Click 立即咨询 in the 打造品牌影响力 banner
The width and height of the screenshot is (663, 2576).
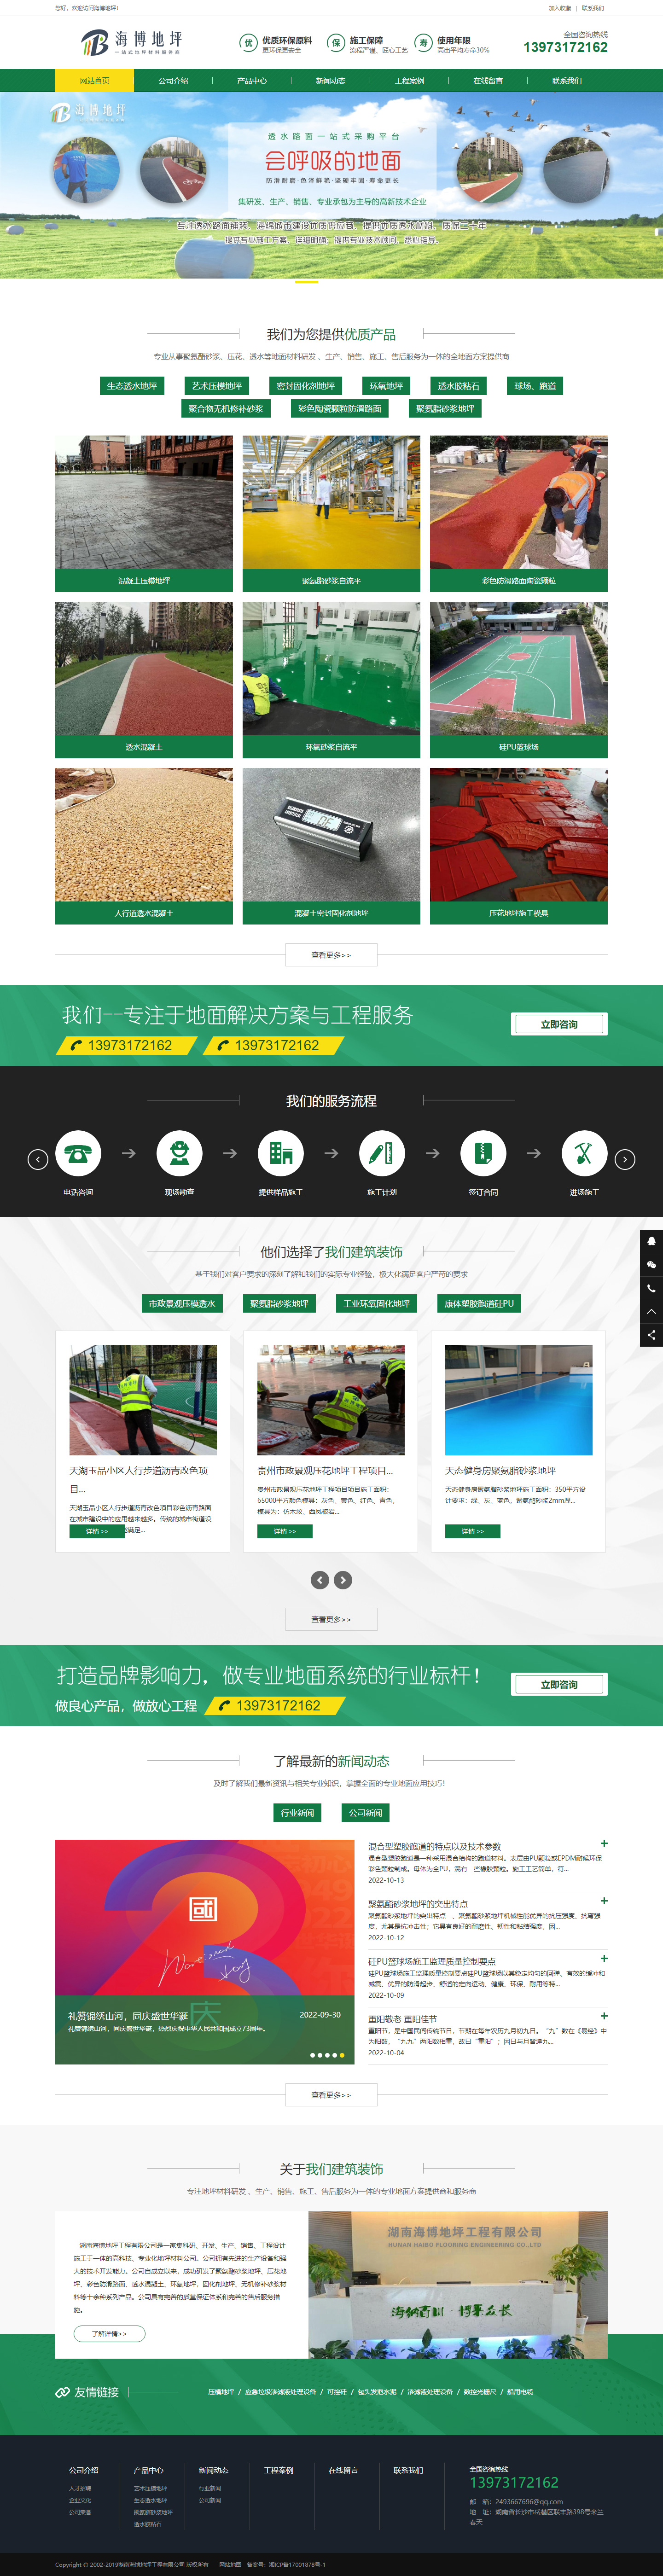tap(559, 1684)
